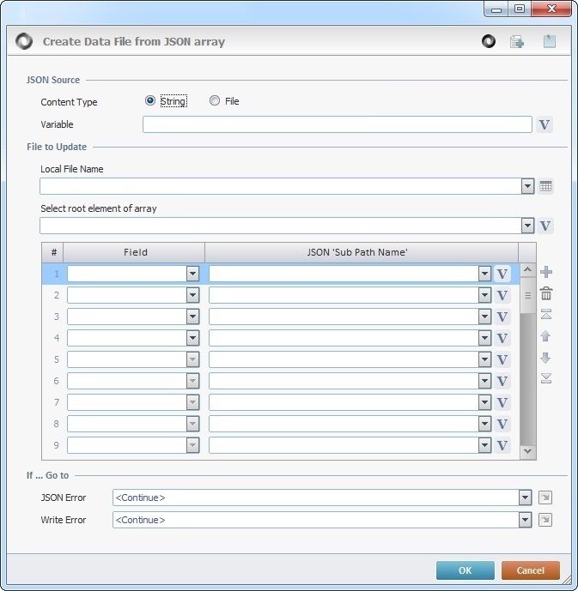The width and height of the screenshot is (578, 591).
Task: Open the Write Error go-to dropdown
Action: pos(525,520)
